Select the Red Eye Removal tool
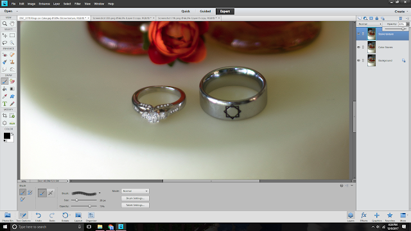Viewport: 411px width, 231px height. click(4, 55)
